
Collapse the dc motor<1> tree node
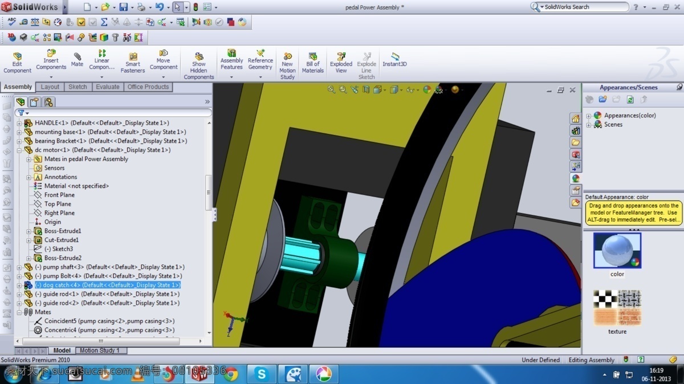19,150
